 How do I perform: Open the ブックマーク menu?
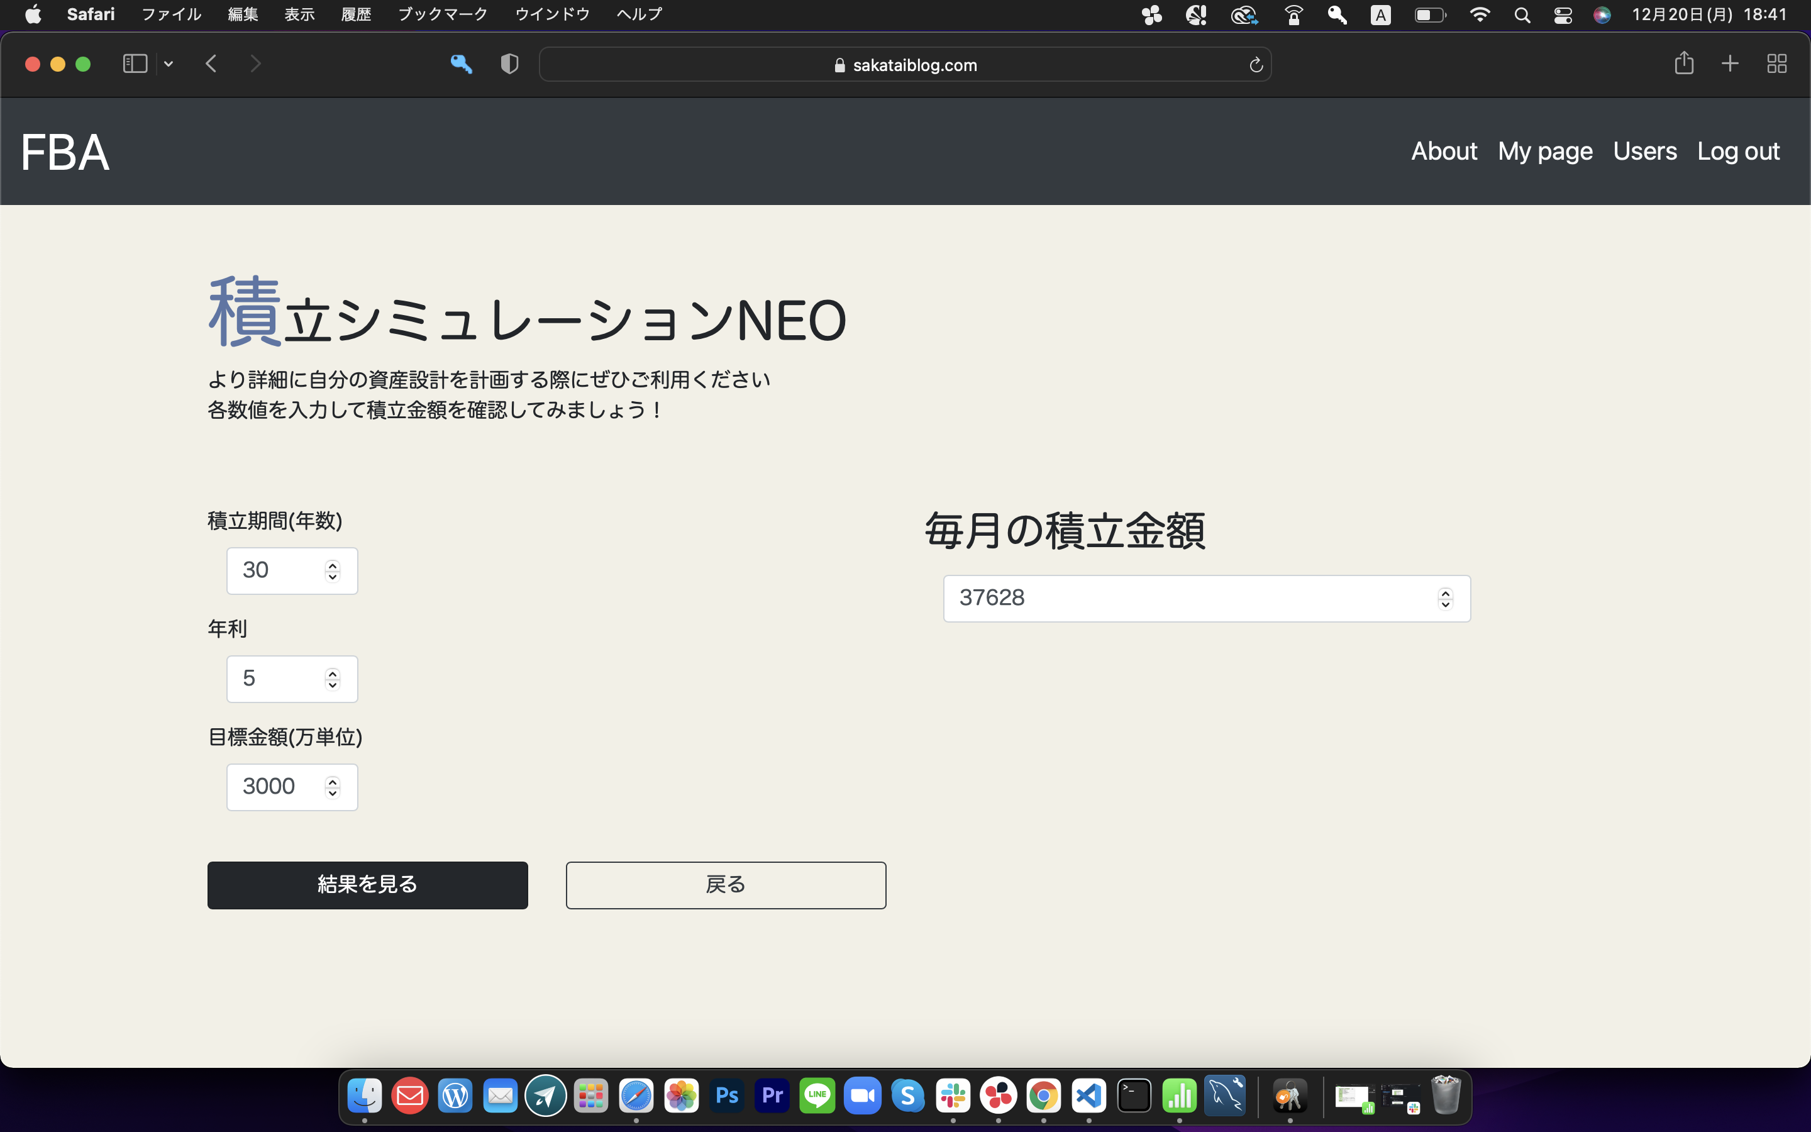point(442,13)
